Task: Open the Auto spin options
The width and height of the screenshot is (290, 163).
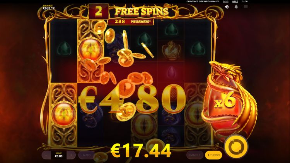Action: click(x=86, y=155)
